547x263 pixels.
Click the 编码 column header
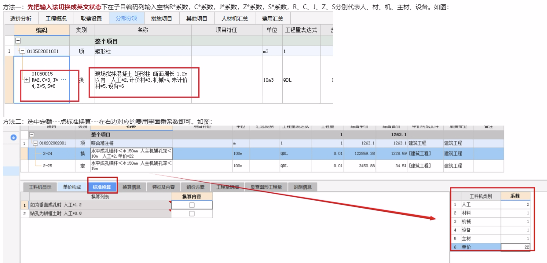[x=42, y=30]
